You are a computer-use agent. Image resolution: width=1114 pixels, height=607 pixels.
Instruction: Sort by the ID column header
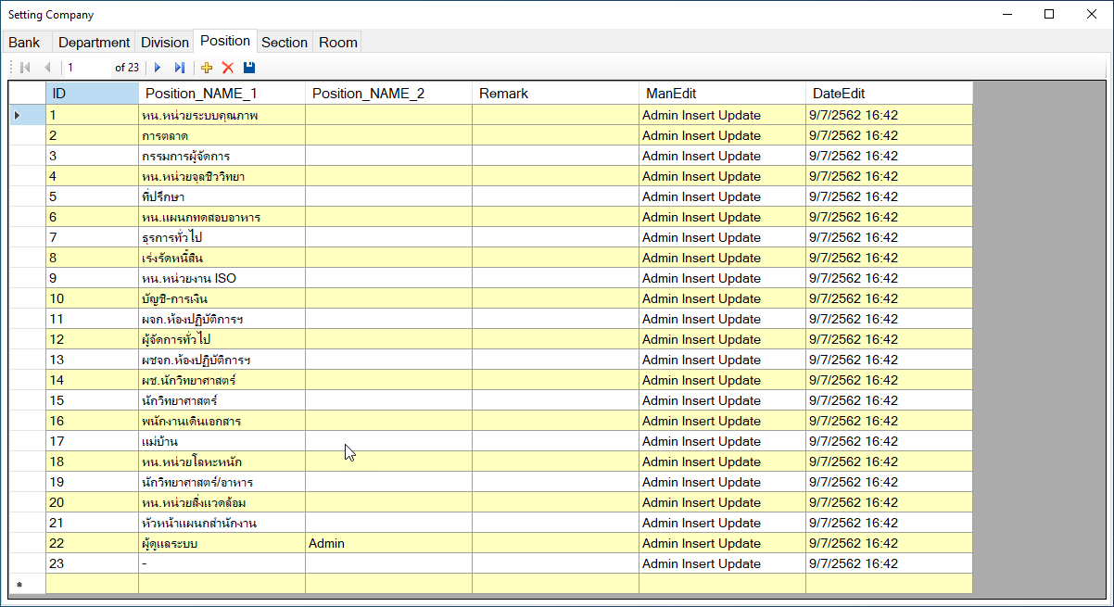click(x=92, y=93)
